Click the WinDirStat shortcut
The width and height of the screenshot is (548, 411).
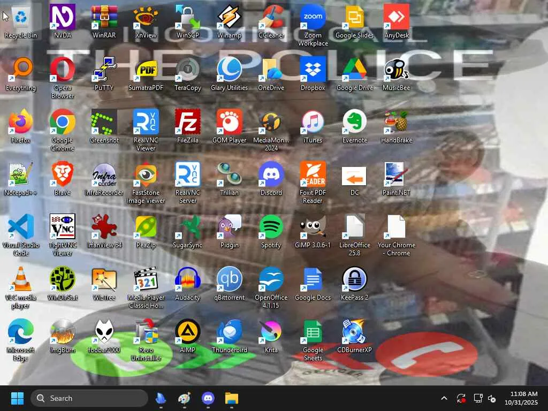pos(62,284)
